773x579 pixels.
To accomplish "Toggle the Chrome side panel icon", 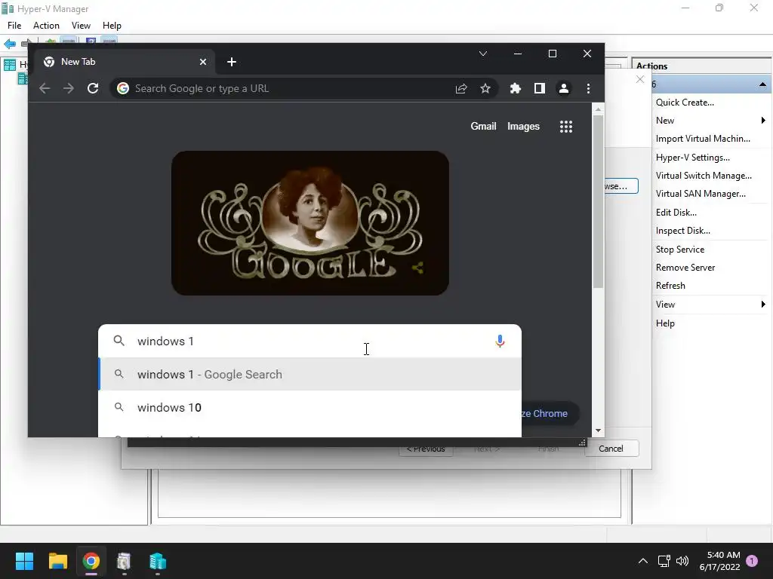I will (539, 88).
